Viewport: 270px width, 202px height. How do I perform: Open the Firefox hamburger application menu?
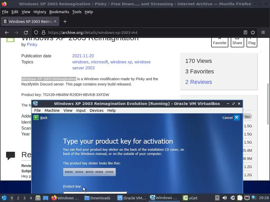click(x=263, y=32)
